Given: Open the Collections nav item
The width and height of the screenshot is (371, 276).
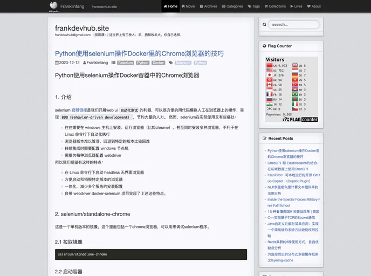Looking at the screenshot, I should pos(275,6).
